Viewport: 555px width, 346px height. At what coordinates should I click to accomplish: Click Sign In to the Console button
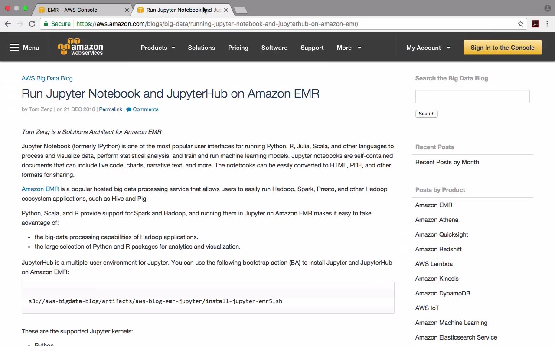pyautogui.click(x=503, y=48)
